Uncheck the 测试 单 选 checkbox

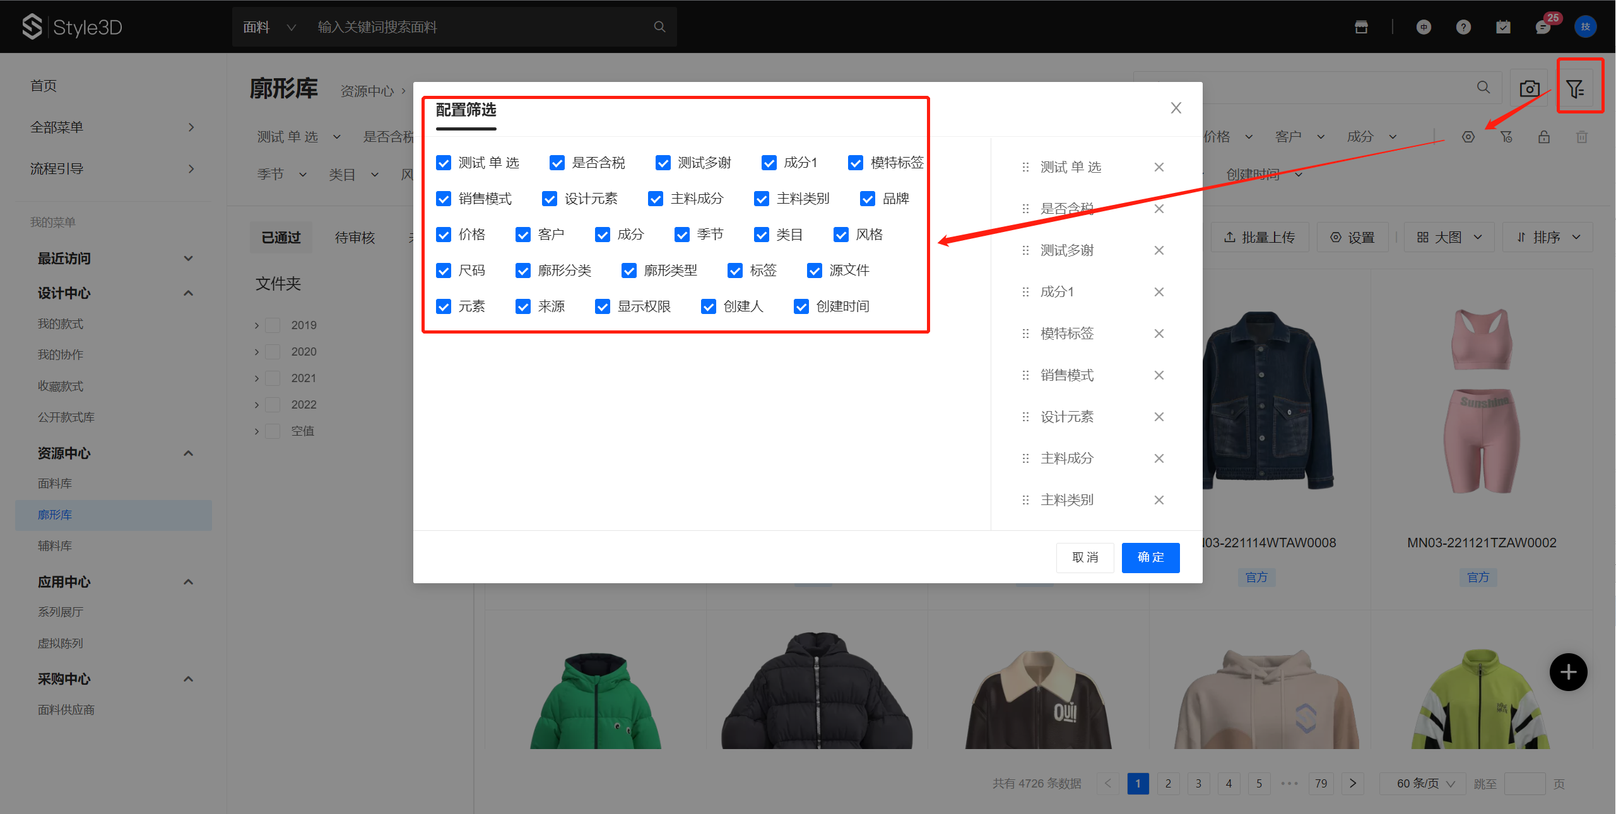tap(444, 163)
